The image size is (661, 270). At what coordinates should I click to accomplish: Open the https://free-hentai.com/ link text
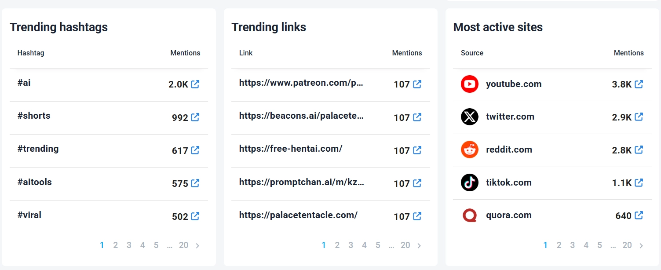(x=291, y=149)
